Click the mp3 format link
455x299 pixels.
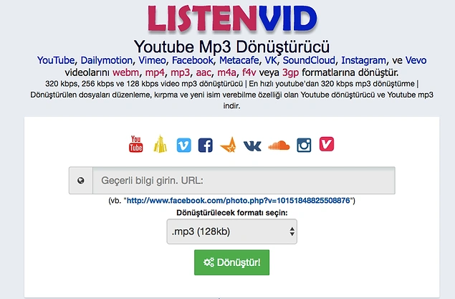180,72
